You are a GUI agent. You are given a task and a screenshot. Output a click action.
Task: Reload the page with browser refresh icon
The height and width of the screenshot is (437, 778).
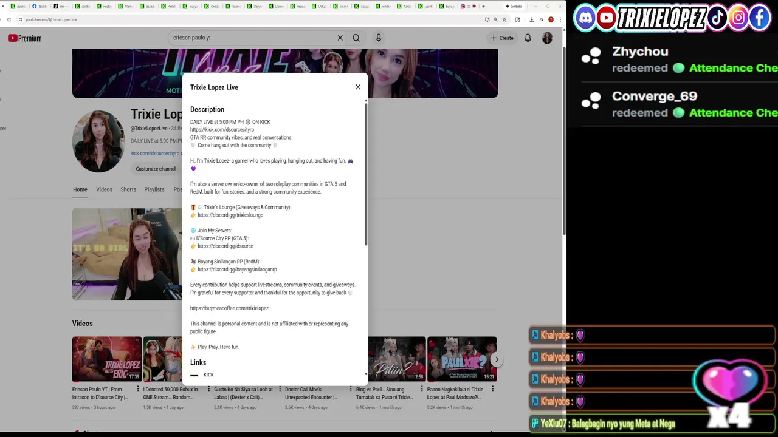[x=9, y=19]
